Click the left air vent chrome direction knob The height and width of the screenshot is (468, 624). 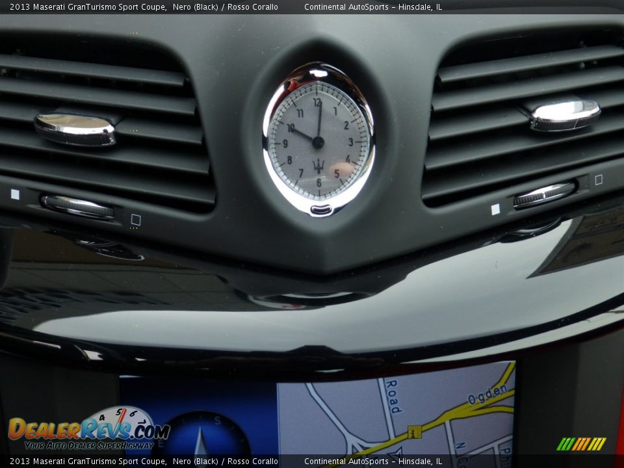75,129
